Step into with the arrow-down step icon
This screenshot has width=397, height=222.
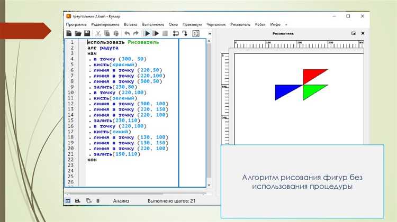pos(185,33)
